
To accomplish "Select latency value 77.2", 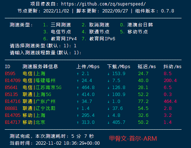I will coord(143,101).
